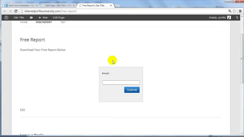Screen dimensions: 244x137
Task: Bookmark this page with the star icon
Action: (x=234, y=11)
